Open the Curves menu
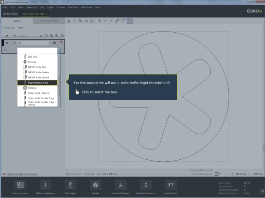 point(61,7)
